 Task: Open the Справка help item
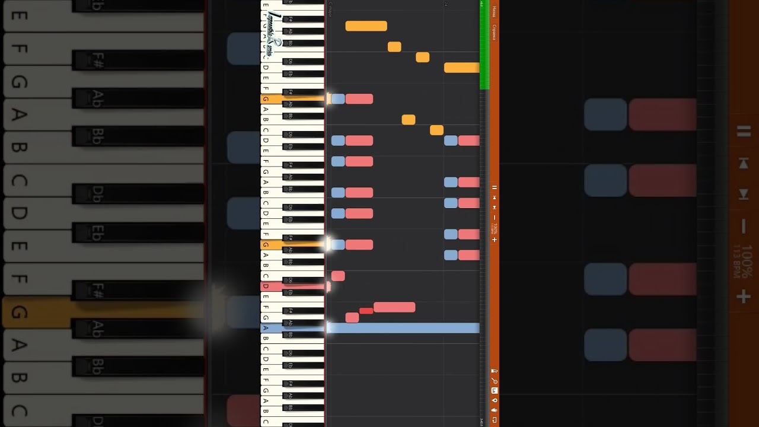tap(495, 33)
